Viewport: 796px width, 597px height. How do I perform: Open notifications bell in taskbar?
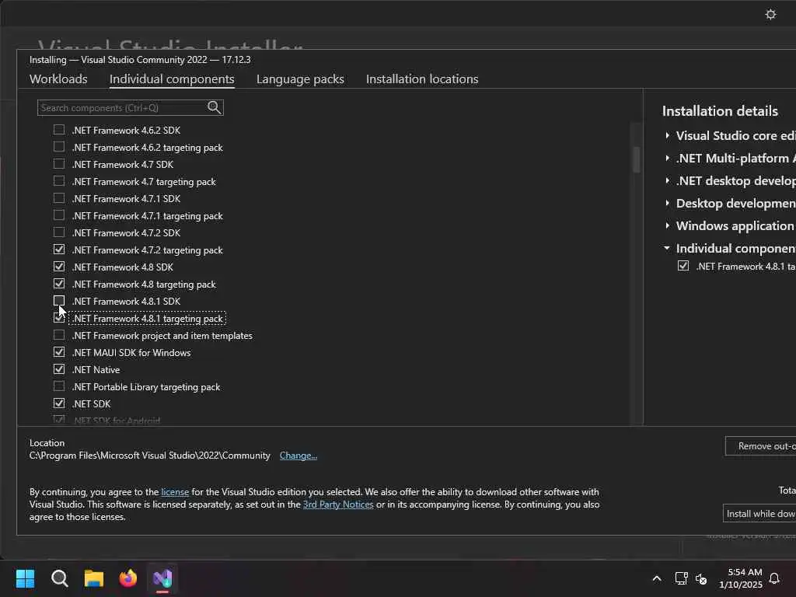(x=774, y=578)
